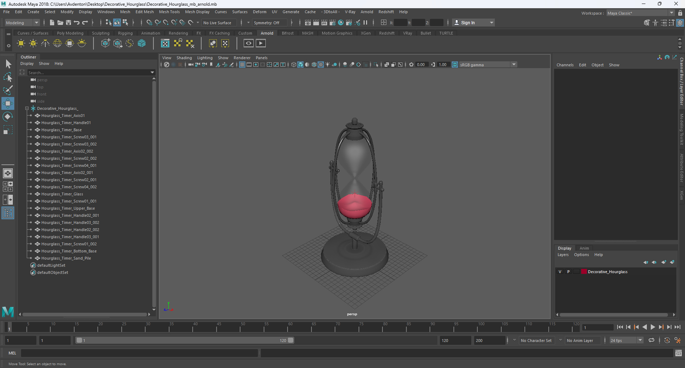
Task: Open the sRGB gamma view transform dropdown
Action: click(x=488, y=65)
